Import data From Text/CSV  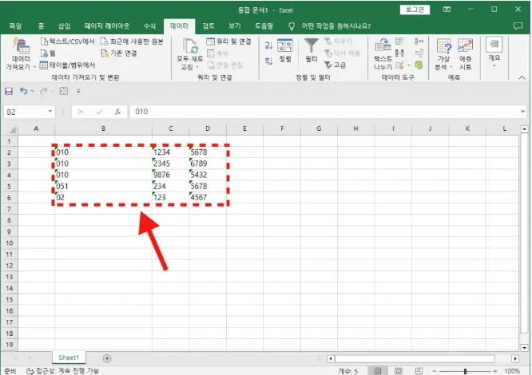click(67, 41)
